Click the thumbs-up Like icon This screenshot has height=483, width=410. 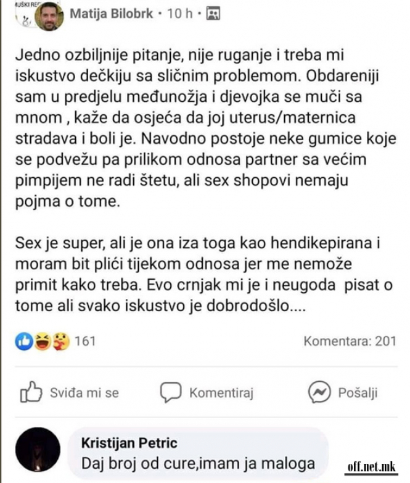coord(31,393)
